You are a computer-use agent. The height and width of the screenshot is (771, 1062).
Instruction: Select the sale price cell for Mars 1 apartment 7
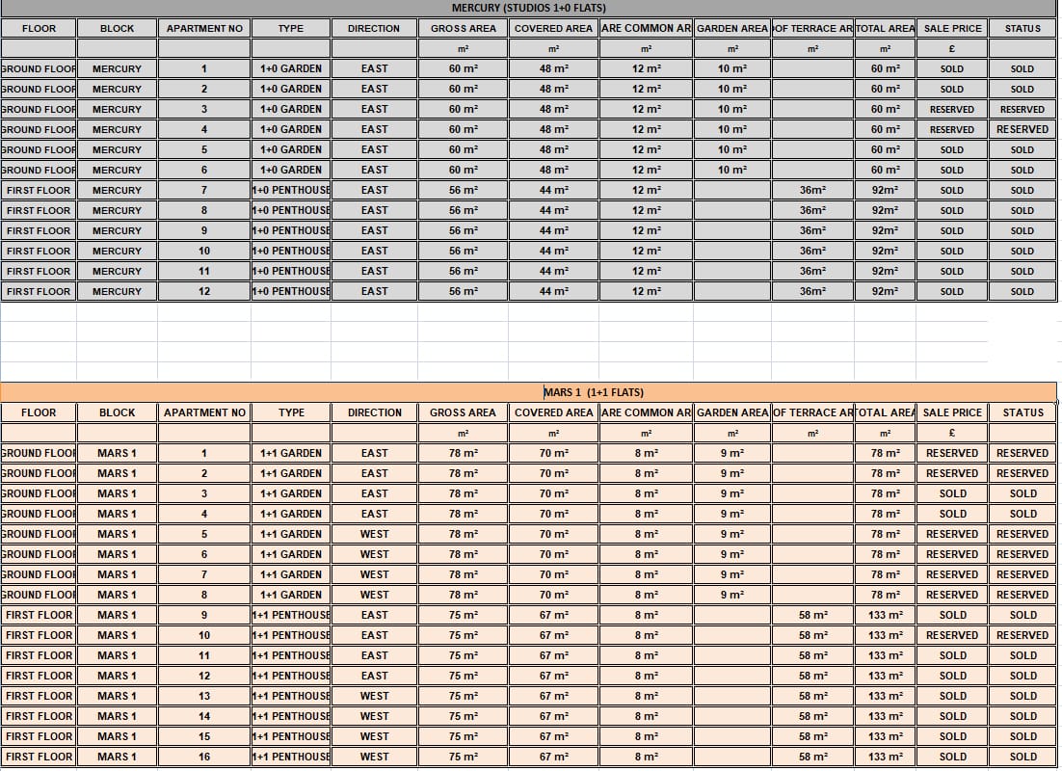pos(952,574)
